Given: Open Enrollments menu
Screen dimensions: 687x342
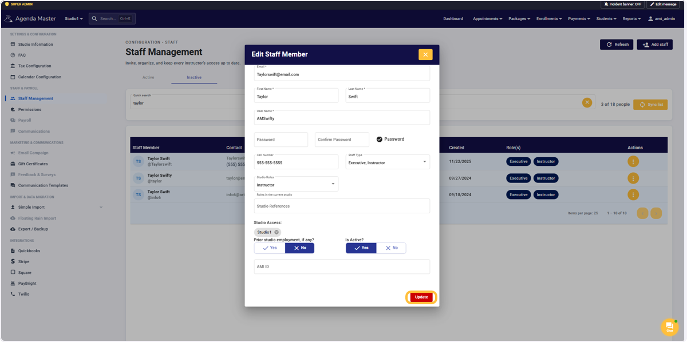Looking at the screenshot, I should point(549,19).
